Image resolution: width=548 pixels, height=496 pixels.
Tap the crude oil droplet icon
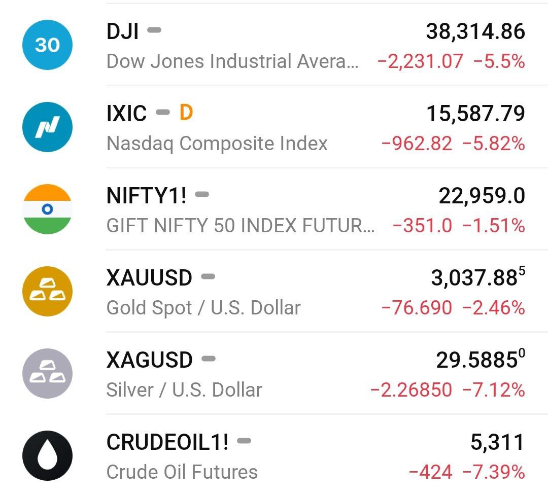[x=47, y=455]
